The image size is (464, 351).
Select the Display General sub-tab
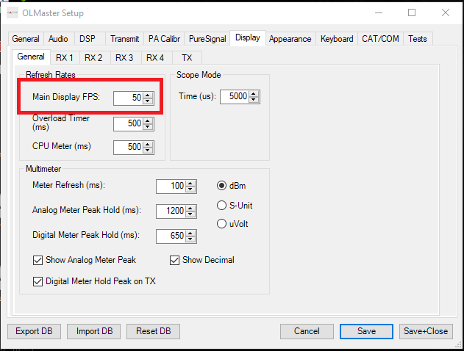point(31,57)
